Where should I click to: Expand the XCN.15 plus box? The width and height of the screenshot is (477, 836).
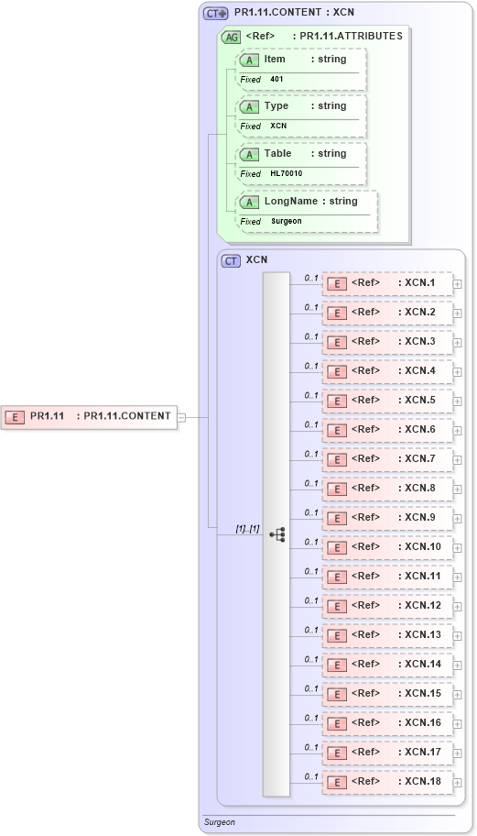point(457,695)
